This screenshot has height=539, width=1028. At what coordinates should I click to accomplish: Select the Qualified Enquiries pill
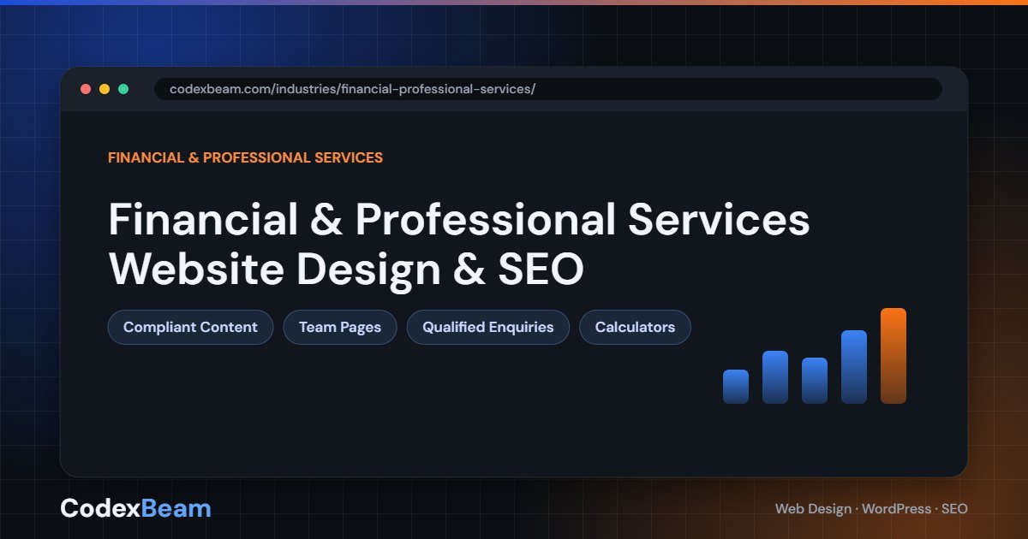pyautogui.click(x=488, y=327)
